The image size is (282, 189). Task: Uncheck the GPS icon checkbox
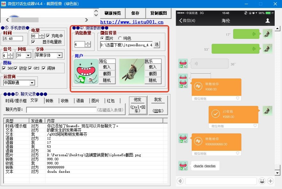tap(30, 68)
